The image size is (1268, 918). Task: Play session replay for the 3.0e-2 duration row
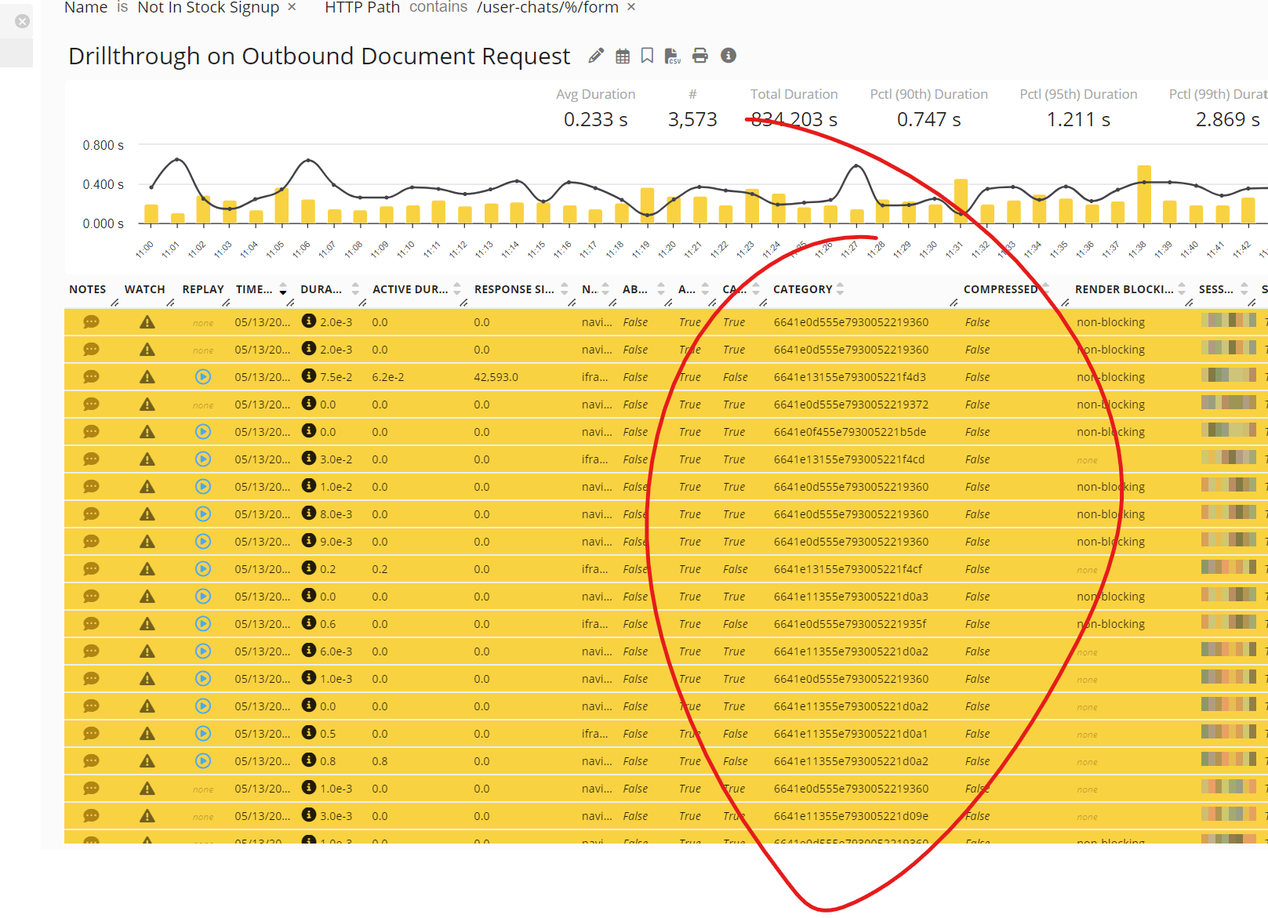(x=203, y=459)
